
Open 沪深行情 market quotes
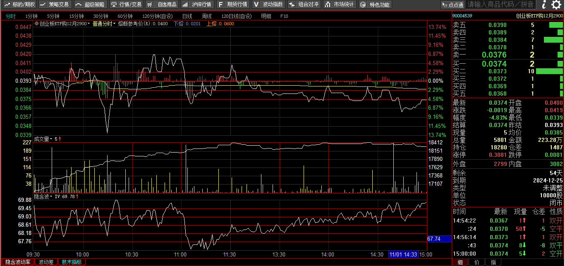[198, 5]
